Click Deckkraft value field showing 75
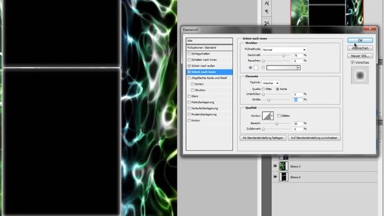The image size is (384, 216). point(298,56)
